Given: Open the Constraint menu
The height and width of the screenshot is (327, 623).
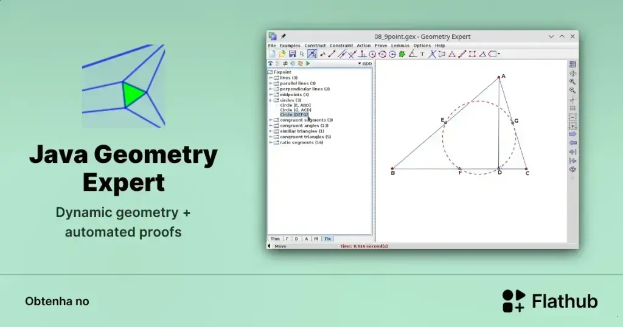Looking at the screenshot, I should [x=341, y=46].
